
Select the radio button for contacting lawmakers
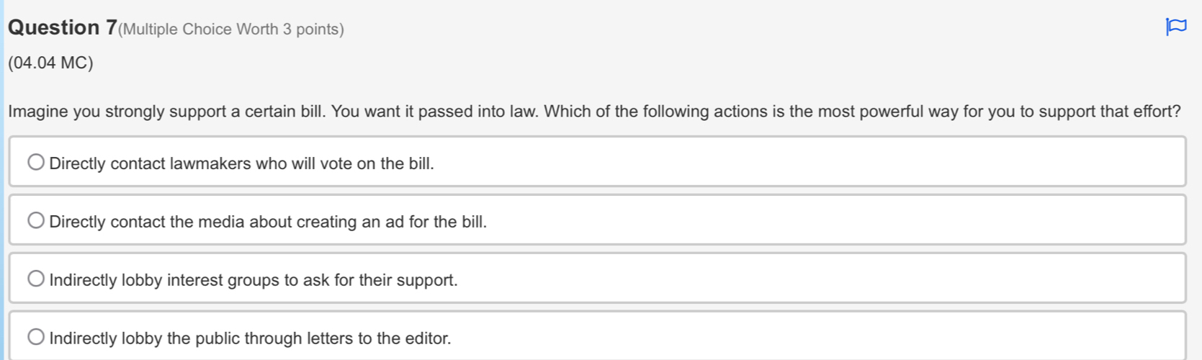tap(36, 163)
